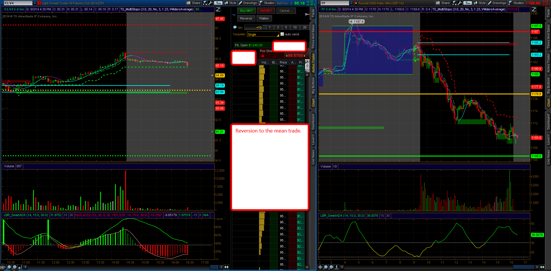
Task: Click the flask scan icon on /CLV4 chart
Action: coord(205,3)
